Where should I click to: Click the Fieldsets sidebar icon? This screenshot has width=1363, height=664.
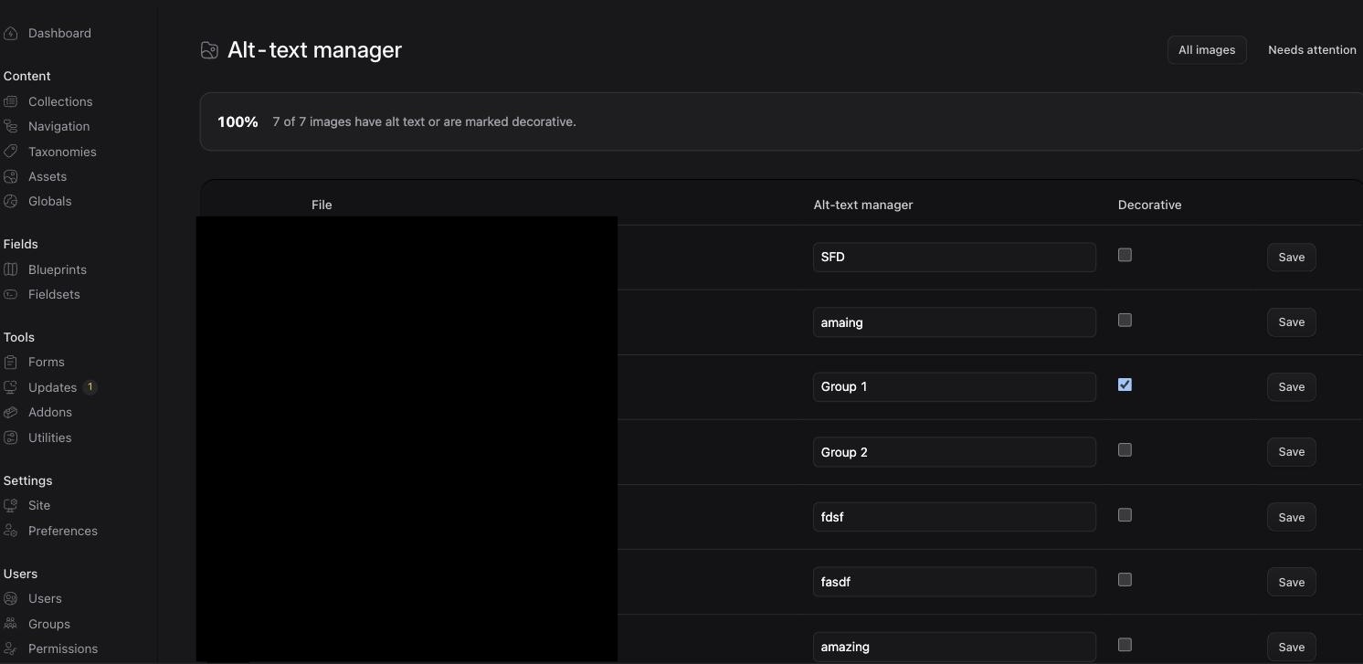tap(11, 294)
